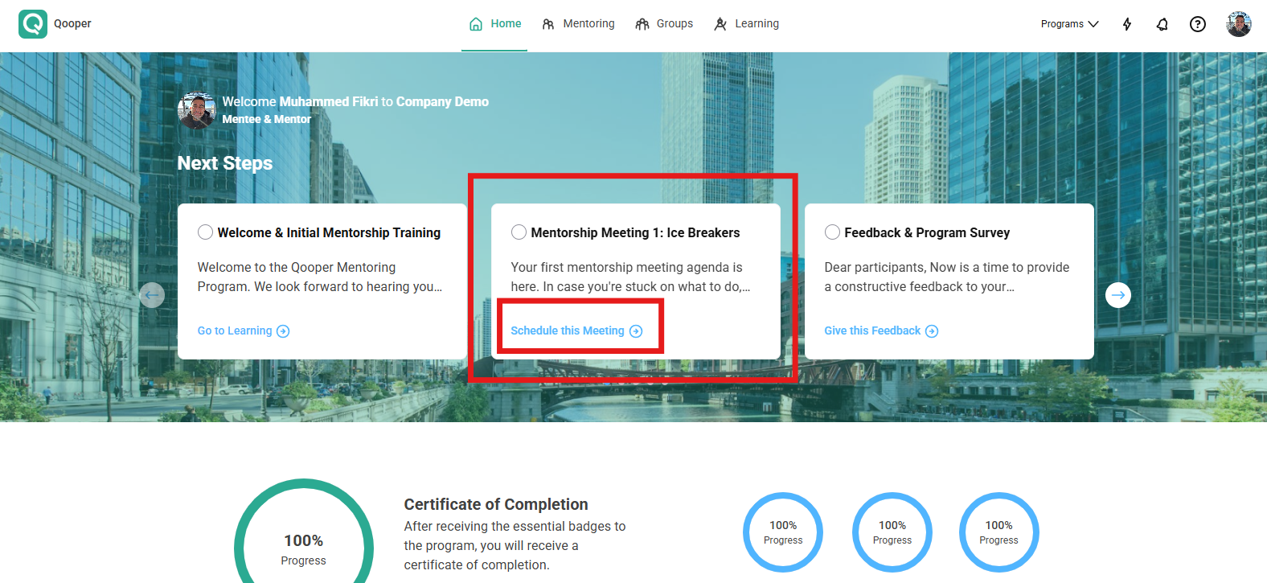The width and height of the screenshot is (1267, 583).
Task: Click the Home tab's house icon
Action: tap(476, 24)
